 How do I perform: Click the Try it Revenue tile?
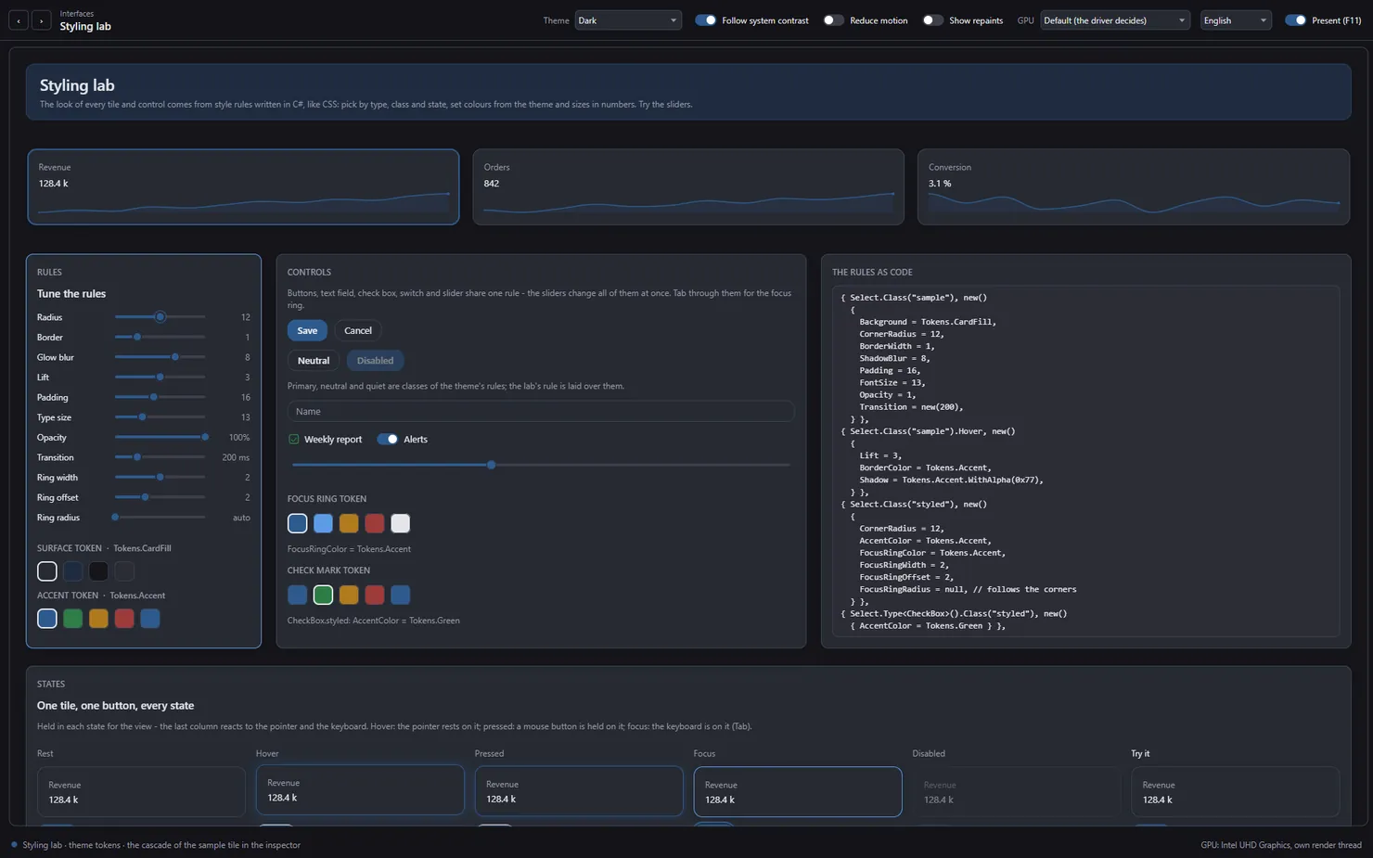coord(1236,792)
